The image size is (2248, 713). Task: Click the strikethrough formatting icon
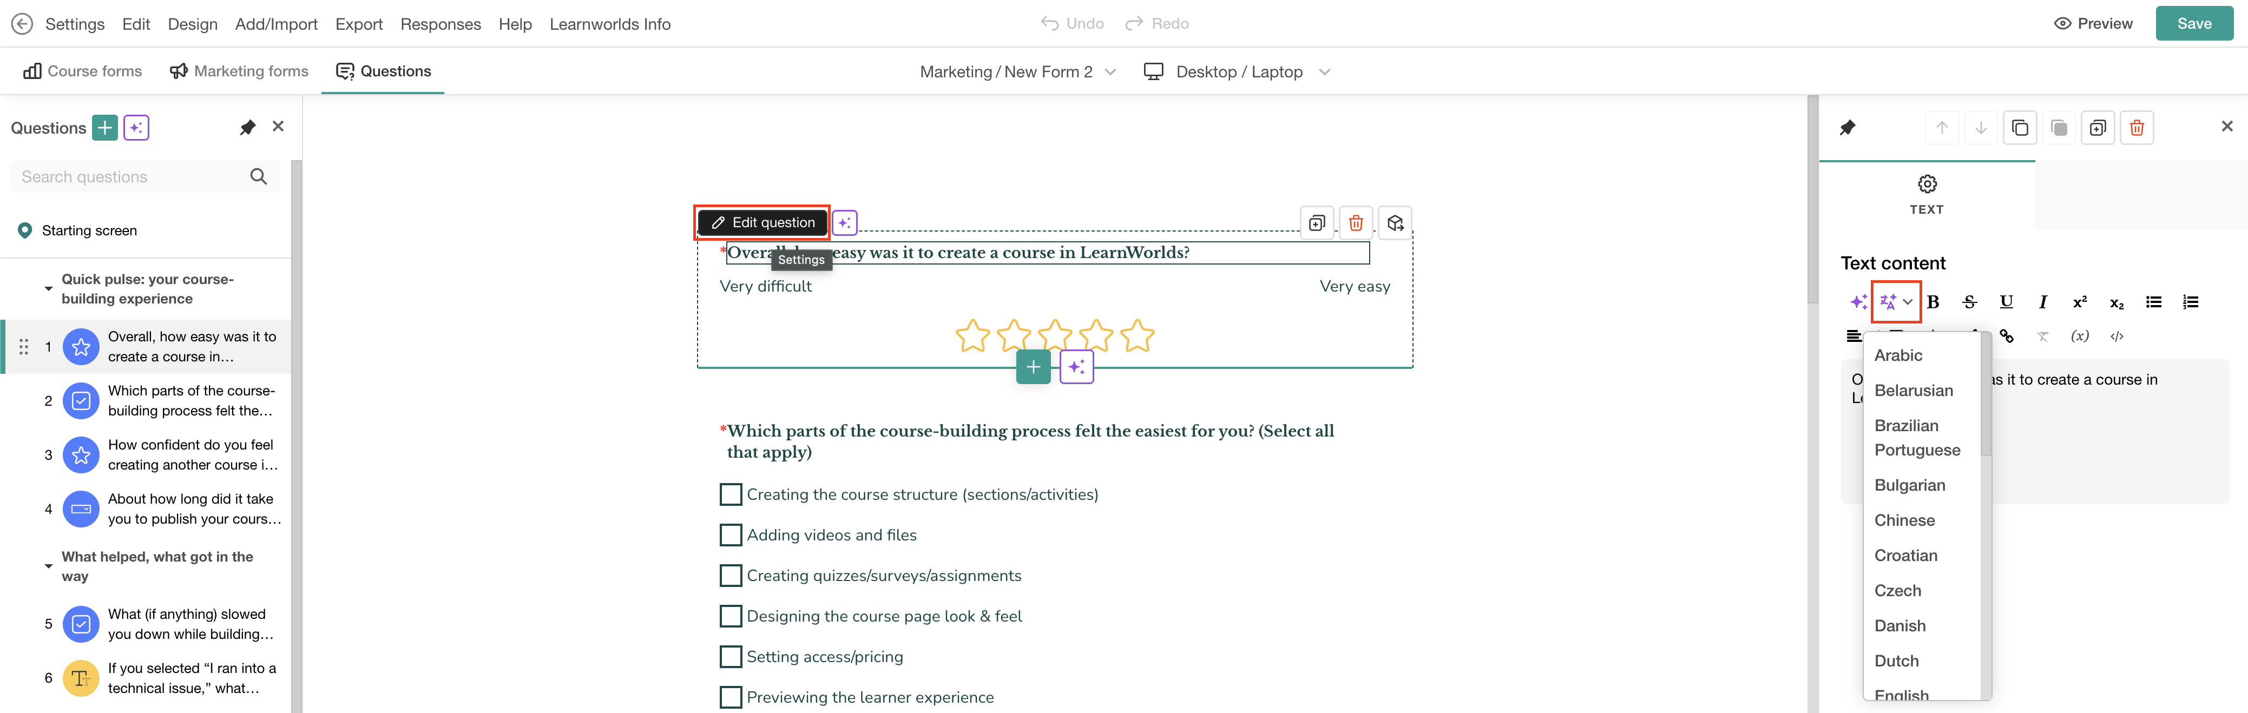[x=1969, y=302]
